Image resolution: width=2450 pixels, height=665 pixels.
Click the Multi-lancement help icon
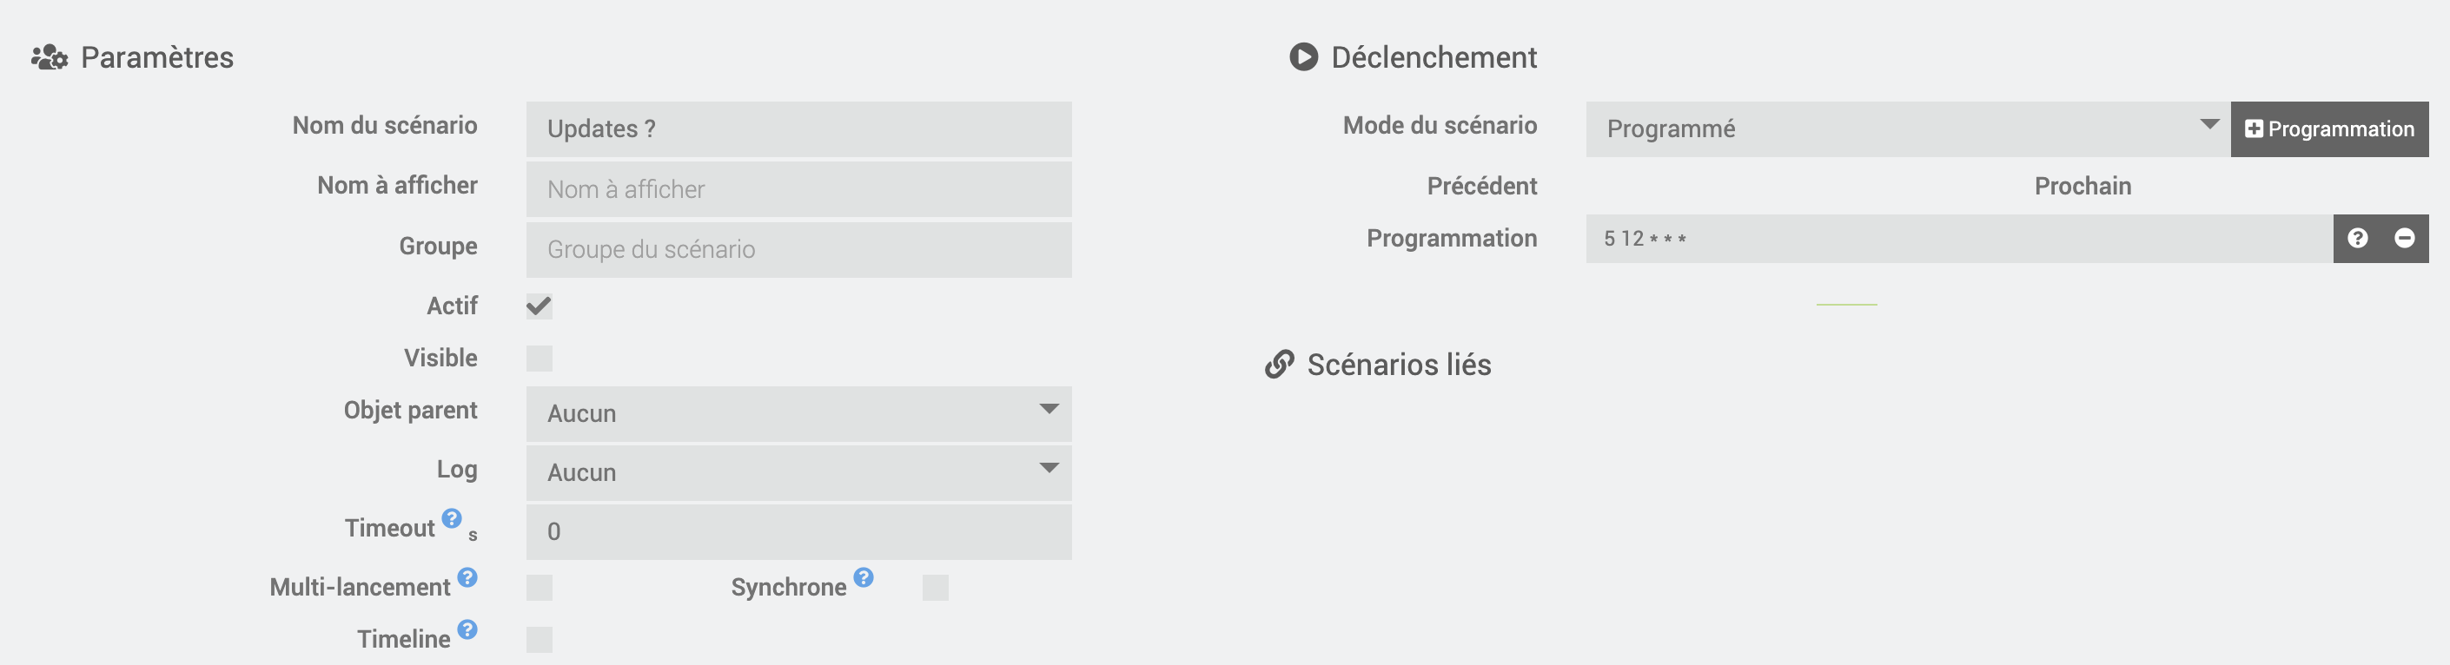tap(467, 577)
